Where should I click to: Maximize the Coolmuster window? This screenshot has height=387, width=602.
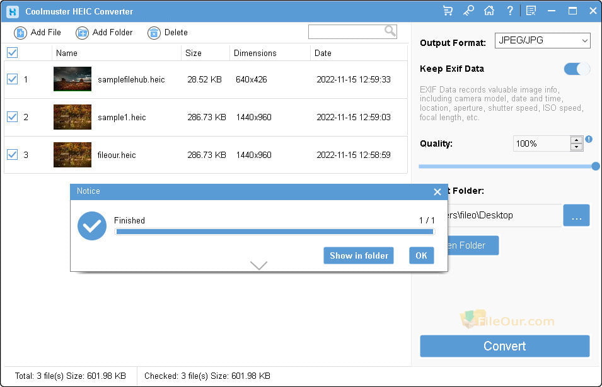(572, 11)
